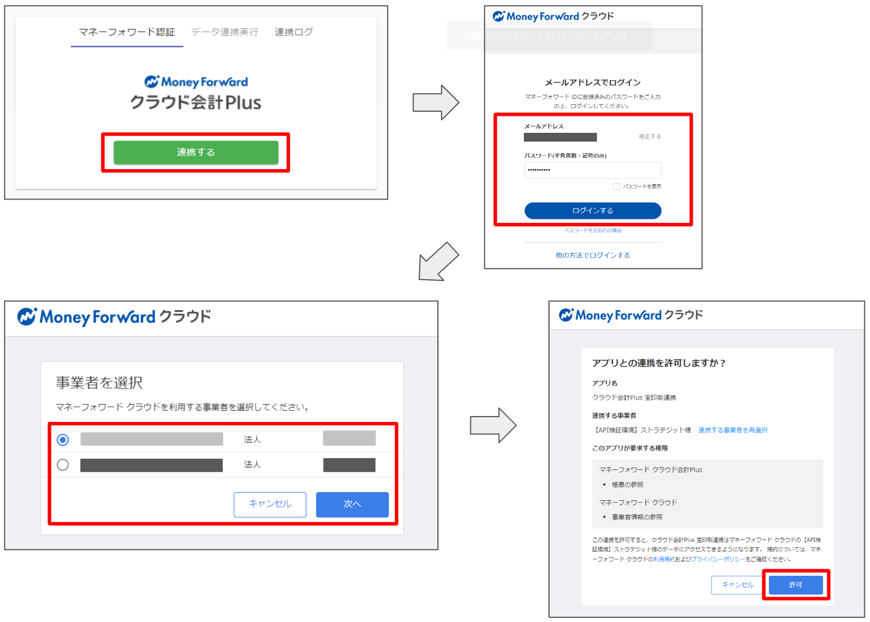Open the プライバシーポリシー link
The height and width of the screenshot is (622, 870).
718,559
